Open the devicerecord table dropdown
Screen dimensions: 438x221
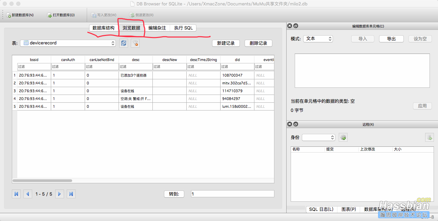[68, 43]
